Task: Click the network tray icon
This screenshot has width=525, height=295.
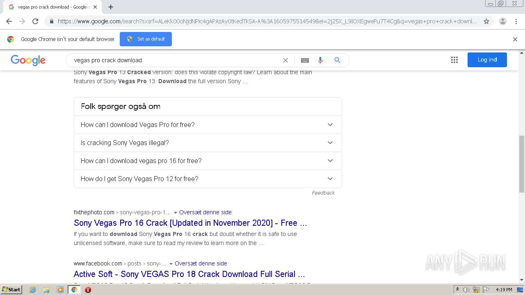Action: [476, 290]
